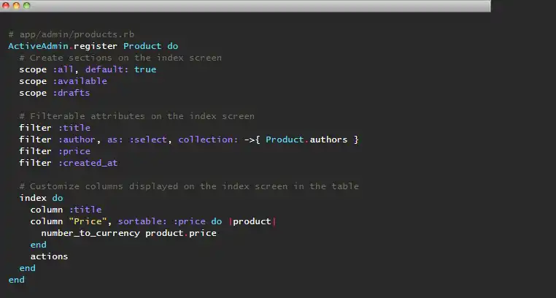Click 'product.price' expression
Screen dimensions: 556x298
pos(181,233)
